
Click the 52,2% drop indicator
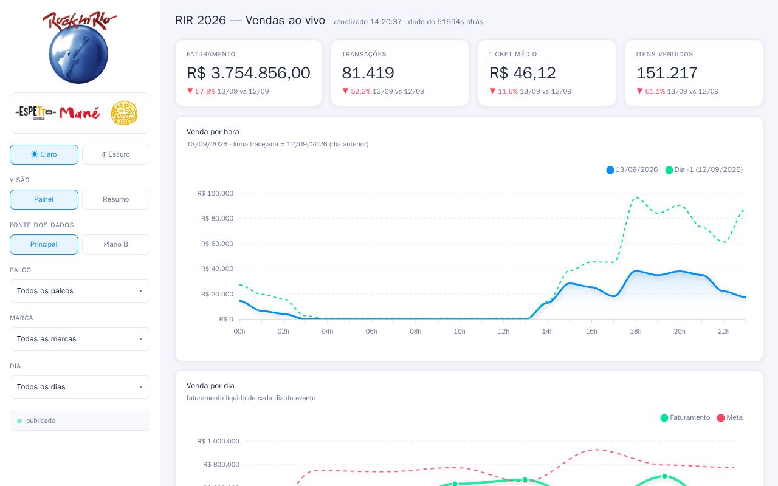click(356, 91)
